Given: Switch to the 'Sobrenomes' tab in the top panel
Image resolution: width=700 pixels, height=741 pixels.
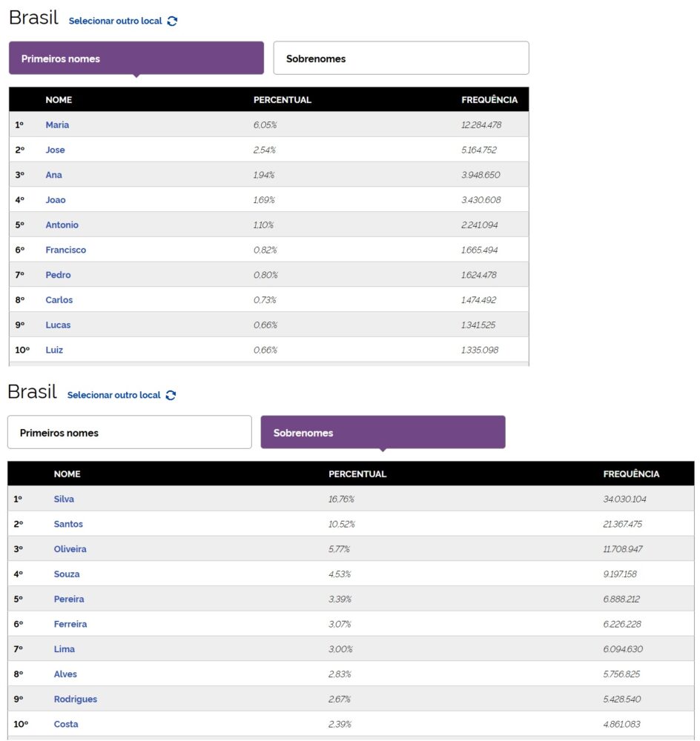Looking at the screenshot, I should point(400,59).
